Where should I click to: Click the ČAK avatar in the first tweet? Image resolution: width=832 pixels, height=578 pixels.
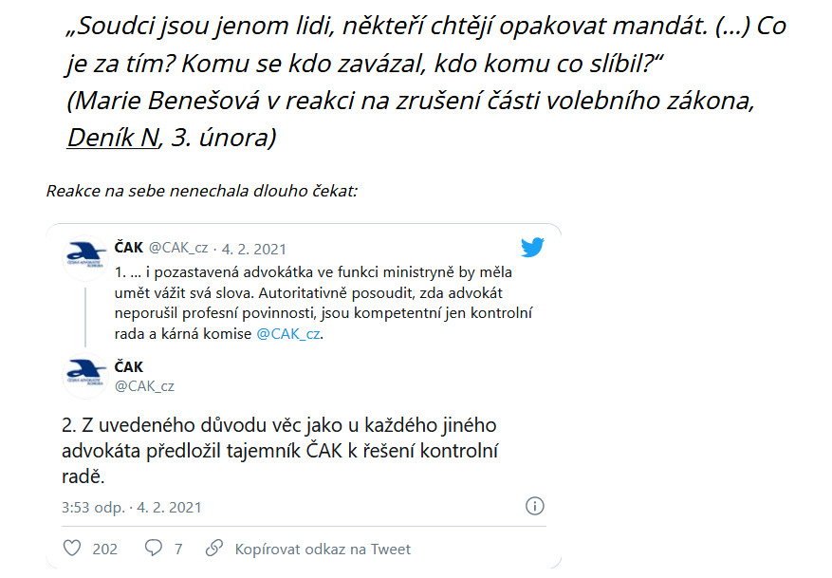85,258
